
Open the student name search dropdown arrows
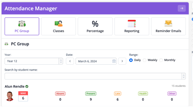pos(184,76)
